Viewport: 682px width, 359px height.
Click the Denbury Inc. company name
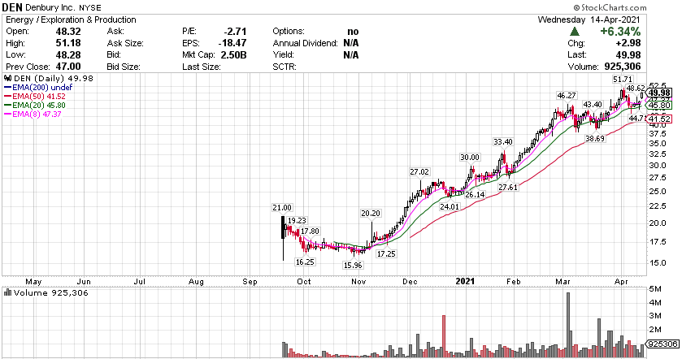tap(50, 8)
